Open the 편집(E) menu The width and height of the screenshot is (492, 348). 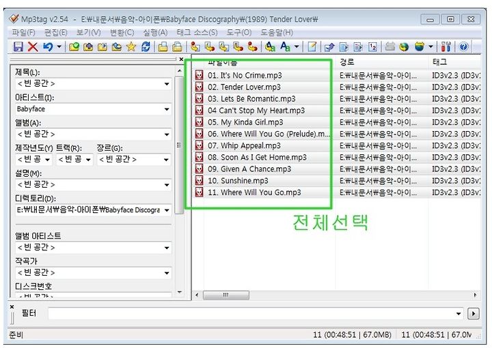point(56,33)
